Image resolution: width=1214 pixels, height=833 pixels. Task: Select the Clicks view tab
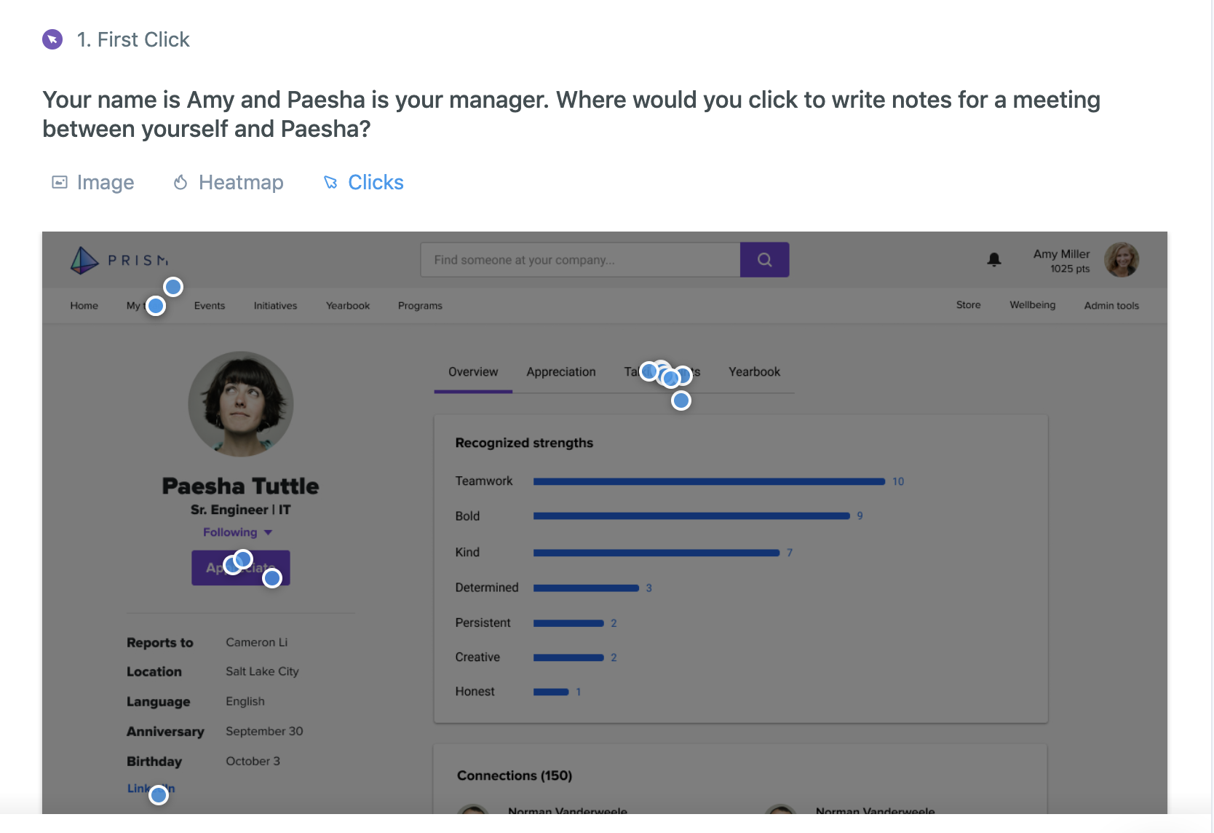[x=363, y=182]
